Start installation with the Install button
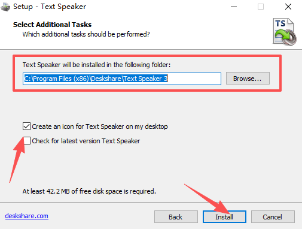This screenshot has width=302, height=229. 224,216
